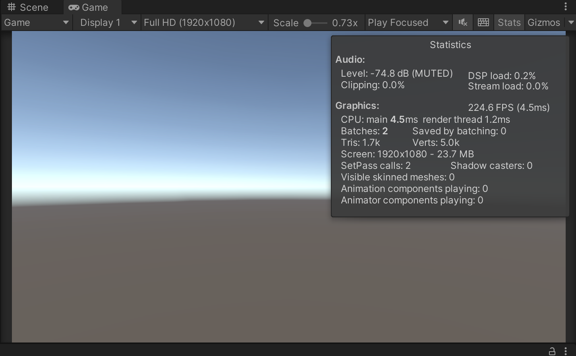
Task: Expand the Gizmos dropdown arrow
Action: pyautogui.click(x=571, y=23)
